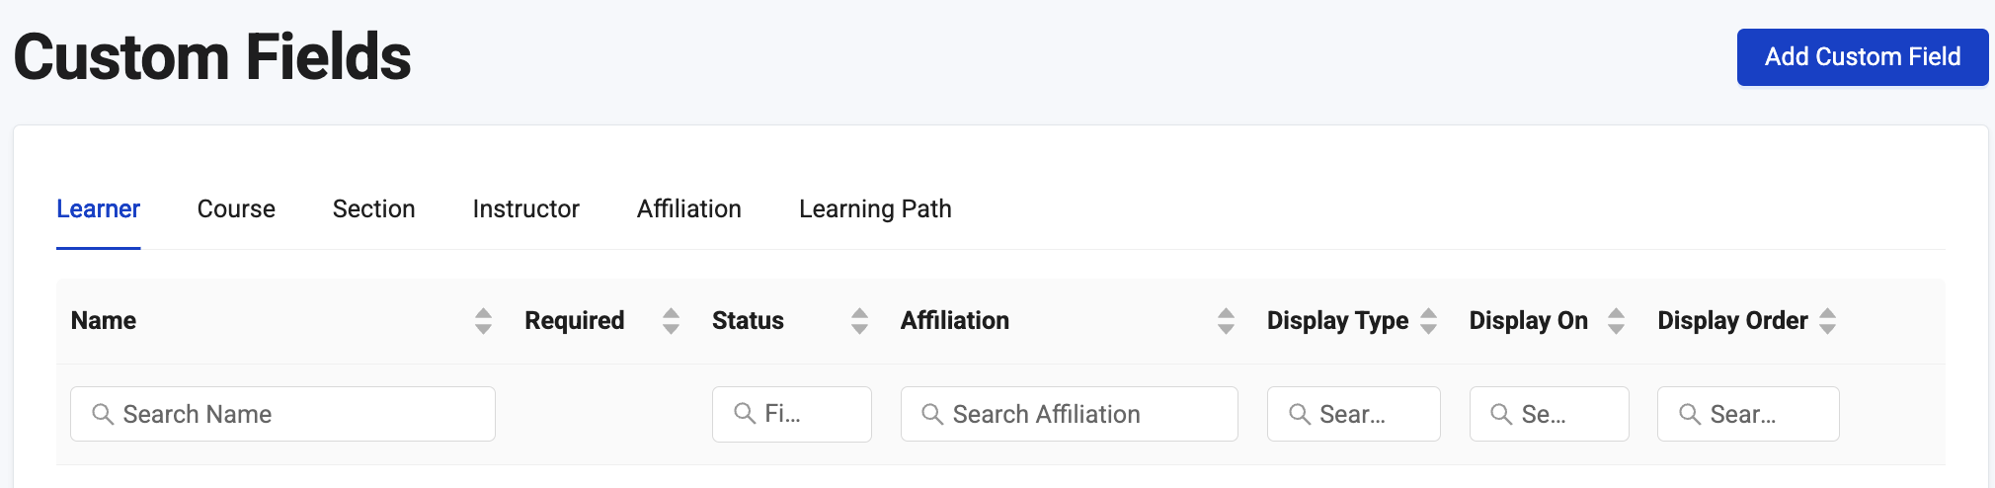
Task: Click the magnifier icon in Search Name
Action: tap(103, 414)
